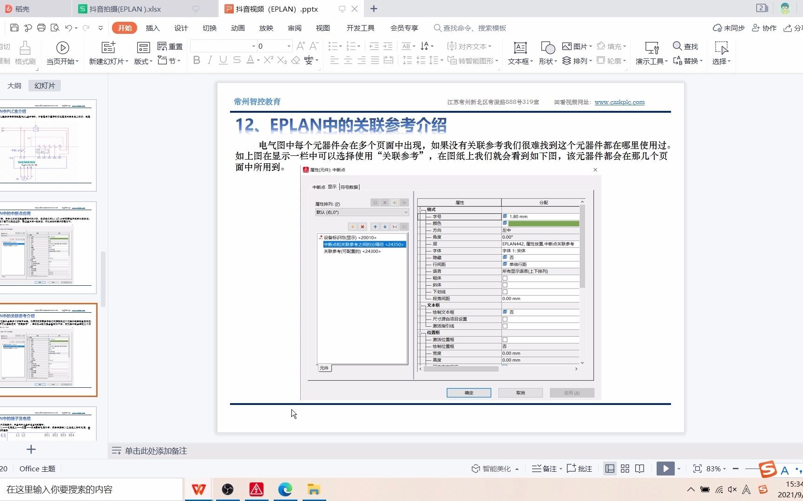Image resolution: width=803 pixels, height=501 pixels.
Task: Expand the 填充 fill dropdown
Action: click(625, 46)
